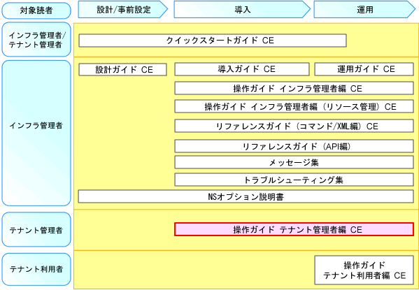Open 導入ガイド CE box

point(242,69)
